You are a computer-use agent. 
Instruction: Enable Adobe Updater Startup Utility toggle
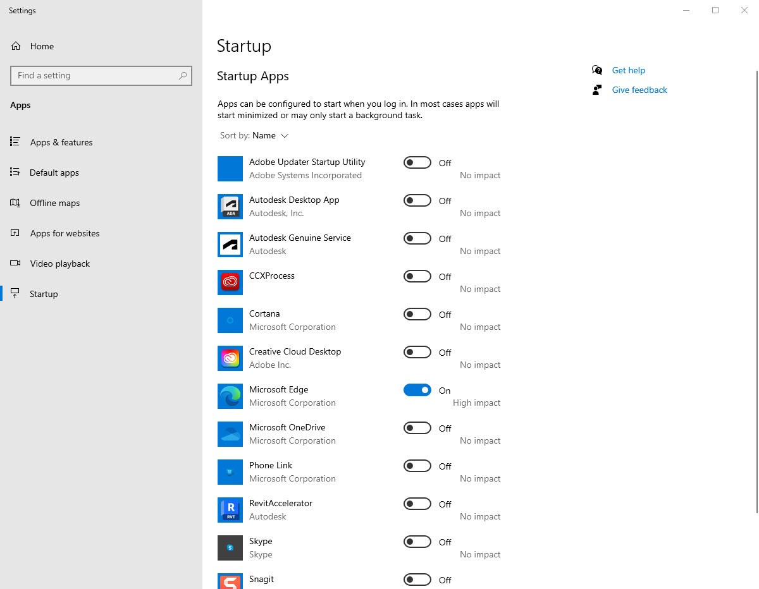[x=417, y=162]
